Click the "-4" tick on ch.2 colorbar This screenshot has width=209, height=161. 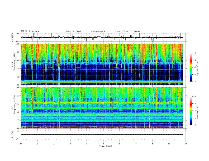click(x=195, y=104)
